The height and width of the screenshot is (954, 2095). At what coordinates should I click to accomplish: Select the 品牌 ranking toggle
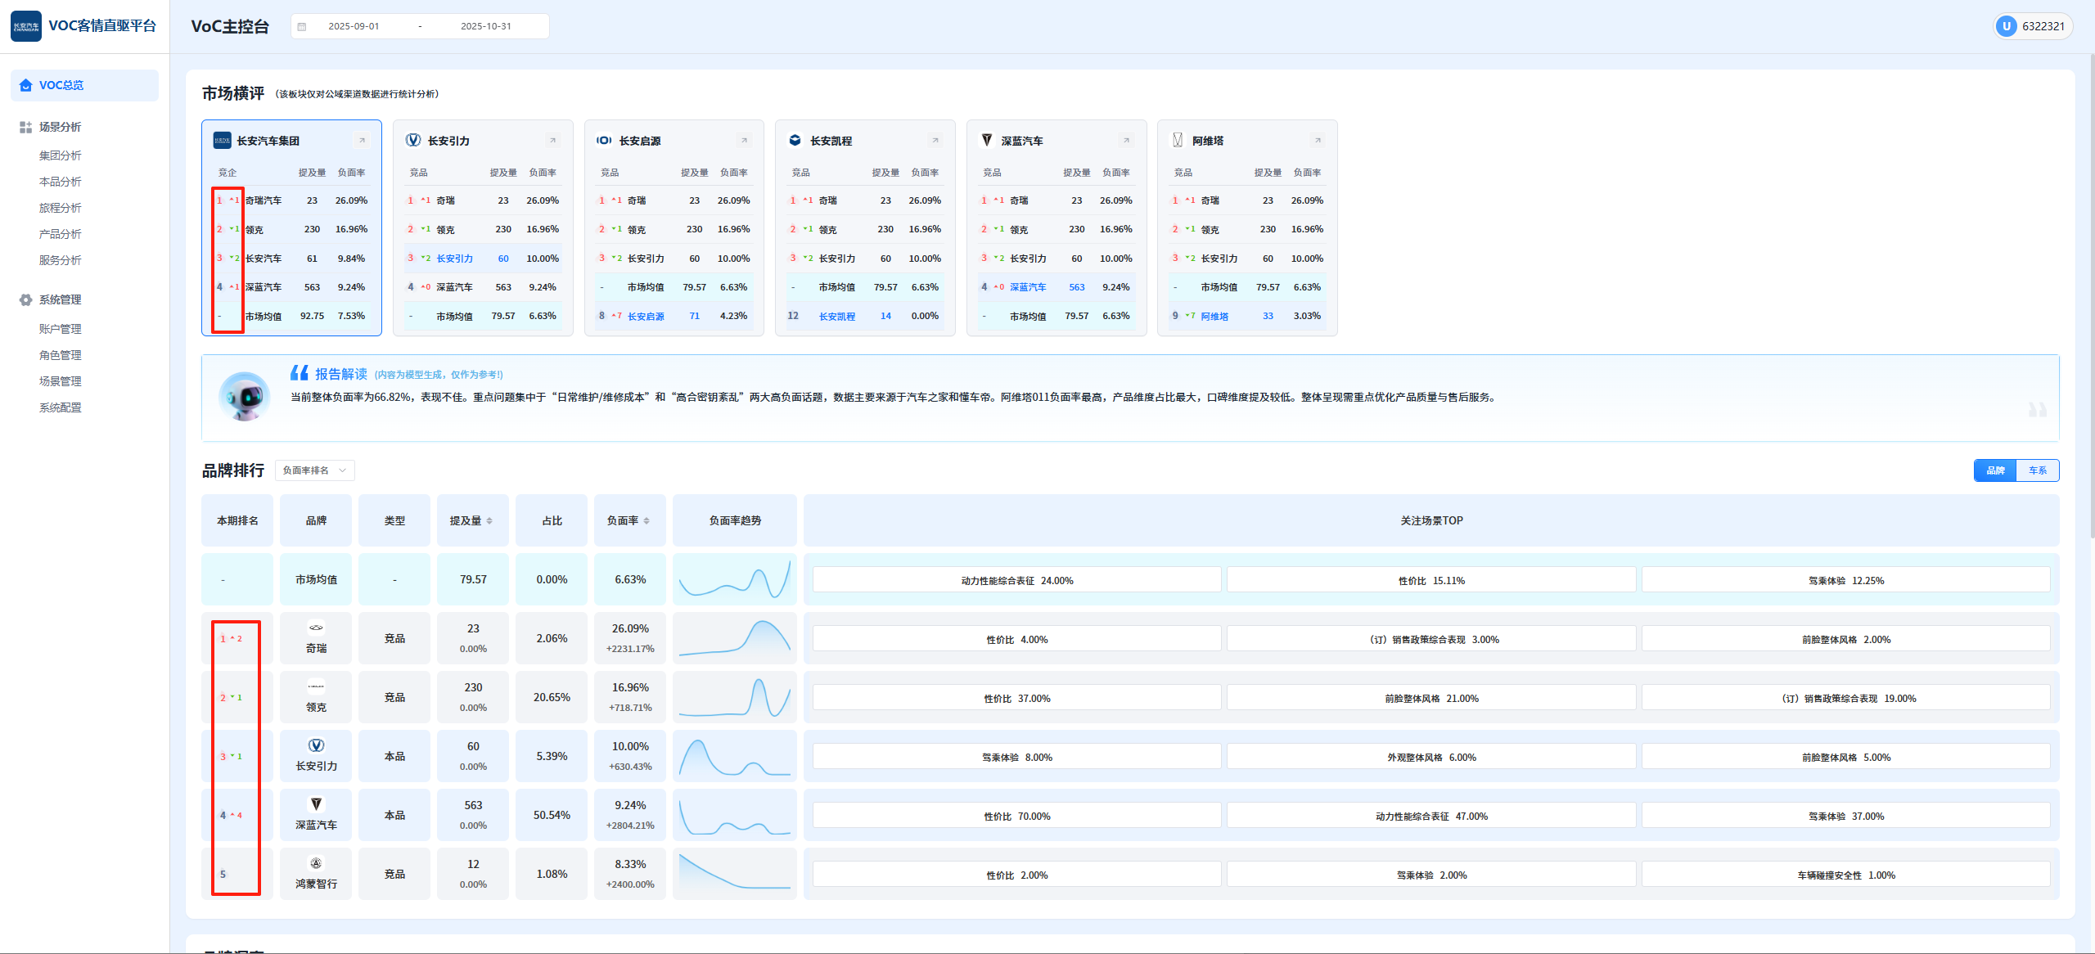tap(1995, 470)
